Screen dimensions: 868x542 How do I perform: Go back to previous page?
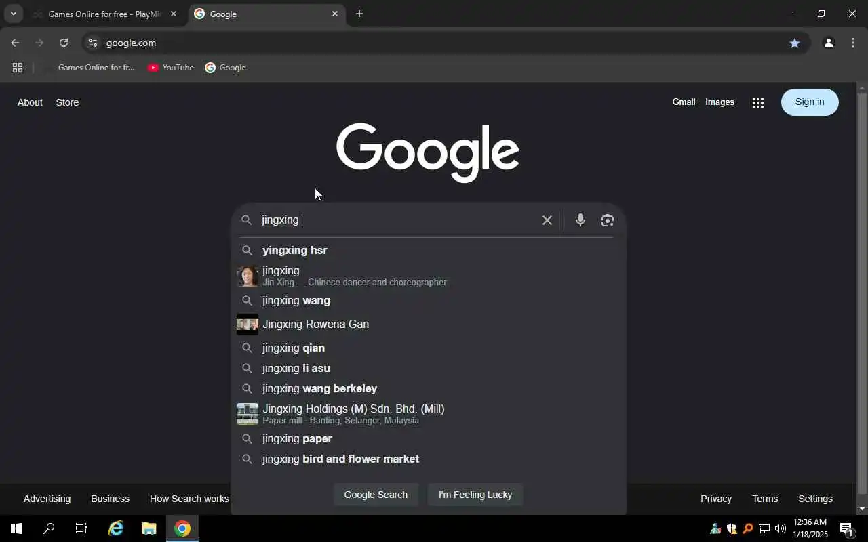click(x=15, y=43)
